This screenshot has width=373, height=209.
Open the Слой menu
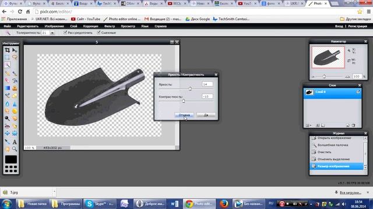pyautogui.click(x=73, y=26)
